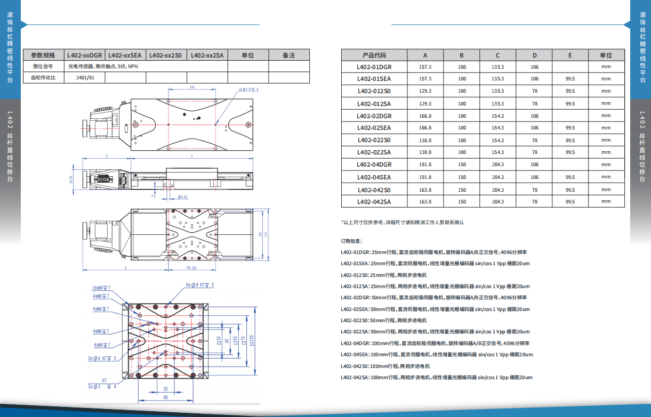Image resolution: width=651 pixels, height=417 pixels.
Task: Click the 产品代码 table header
Action: [374, 55]
